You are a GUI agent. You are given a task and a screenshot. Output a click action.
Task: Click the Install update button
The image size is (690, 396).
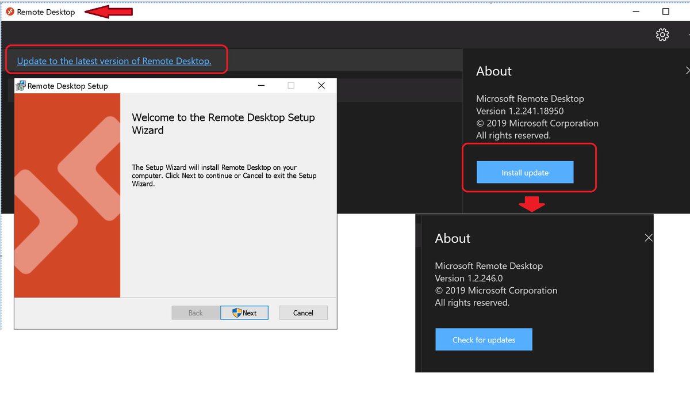click(x=525, y=172)
